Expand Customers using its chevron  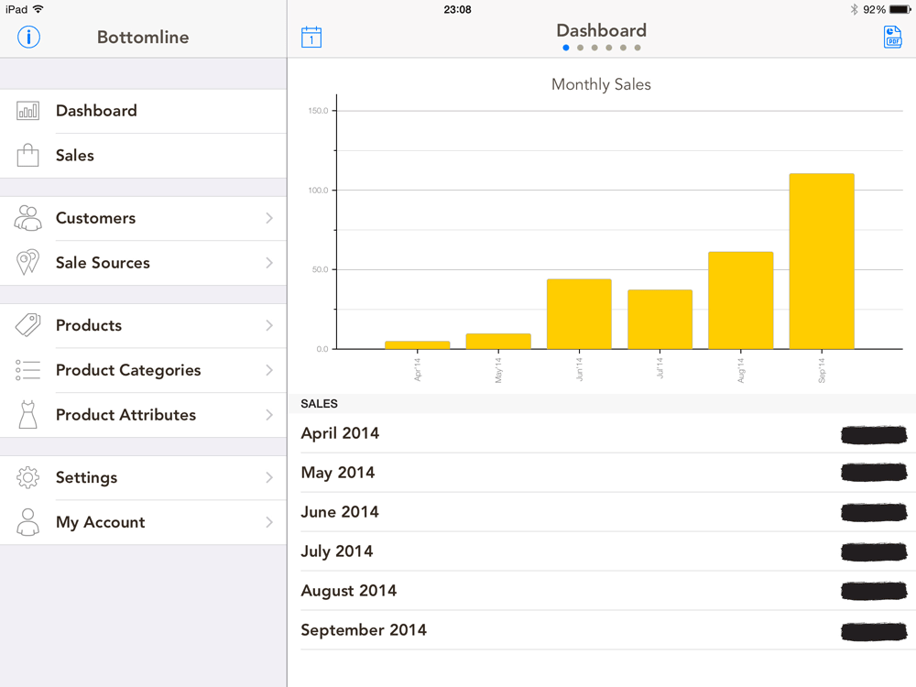[x=269, y=218]
